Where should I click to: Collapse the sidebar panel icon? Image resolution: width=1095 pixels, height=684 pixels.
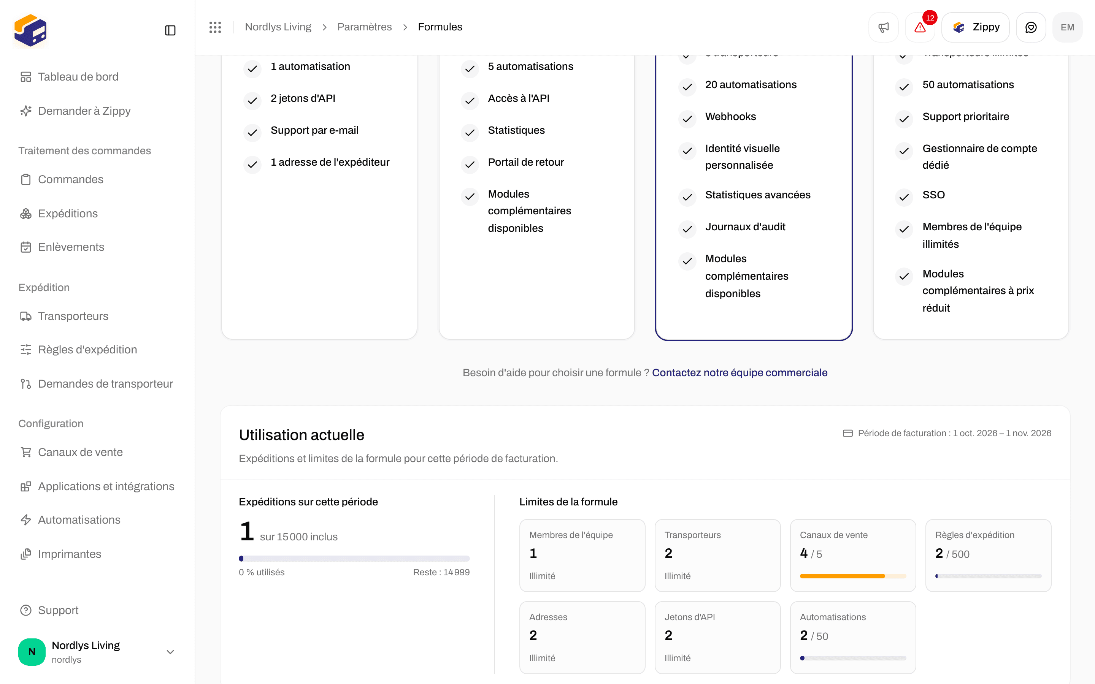(170, 30)
